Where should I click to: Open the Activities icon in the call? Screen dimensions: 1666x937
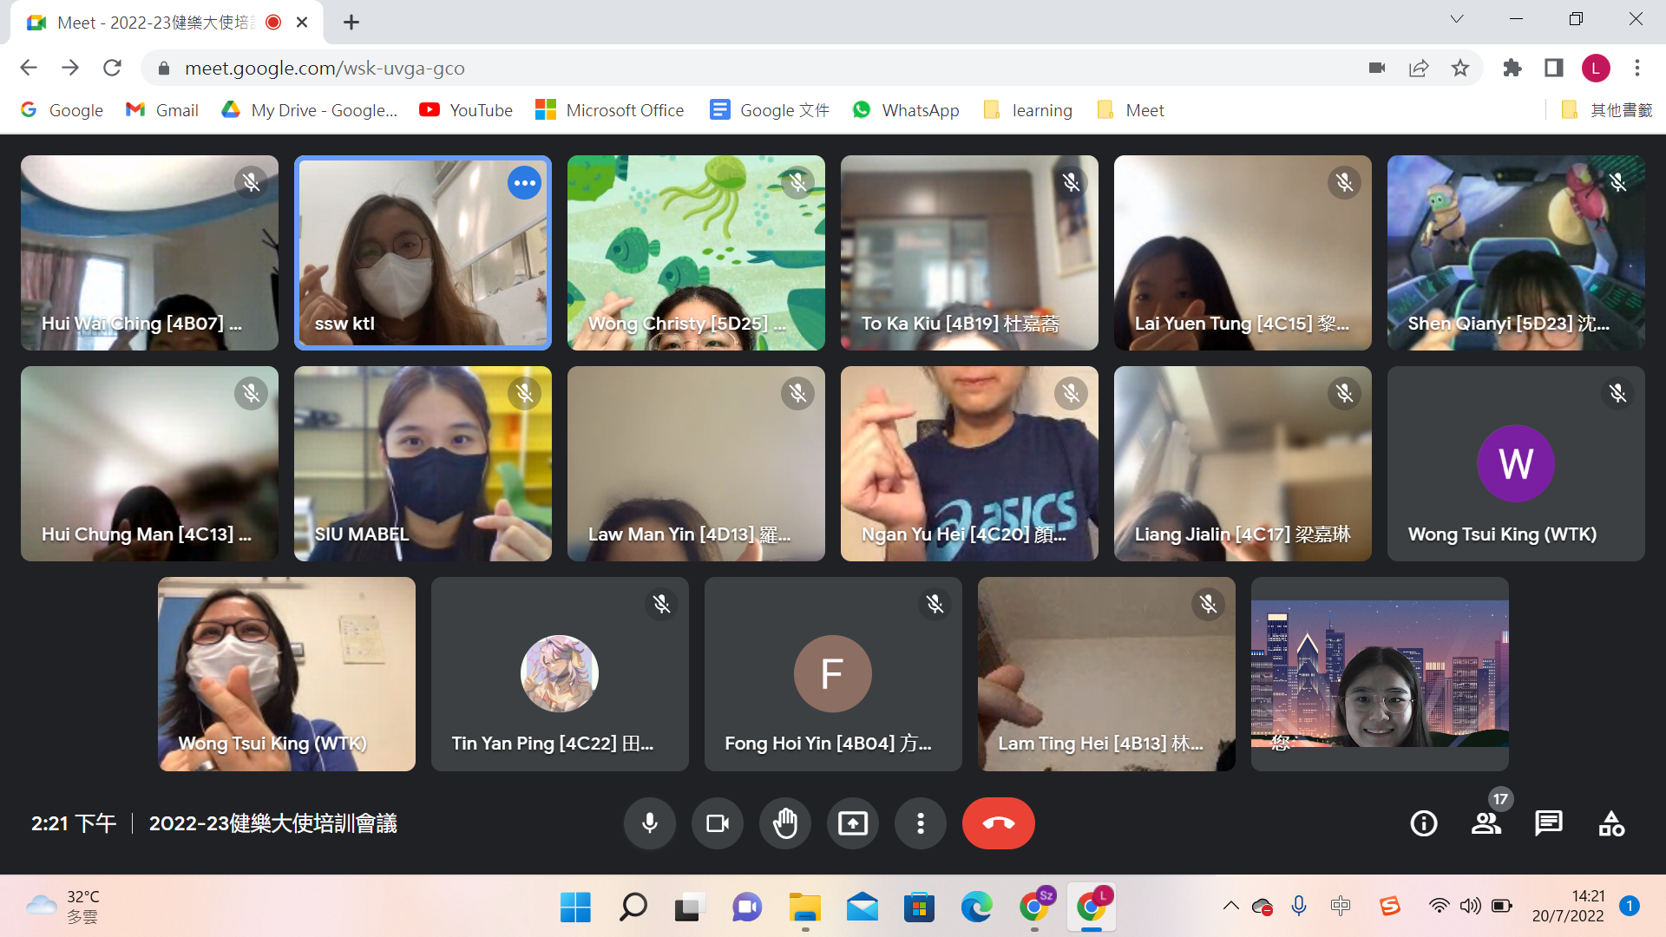pos(1610,823)
